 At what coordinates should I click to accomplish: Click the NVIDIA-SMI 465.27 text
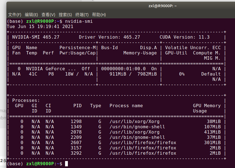(36, 37)
